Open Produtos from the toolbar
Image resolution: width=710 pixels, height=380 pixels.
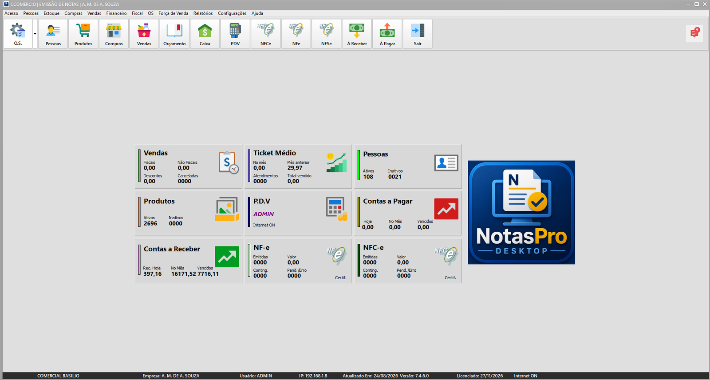pyautogui.click(x=83, y=34)
